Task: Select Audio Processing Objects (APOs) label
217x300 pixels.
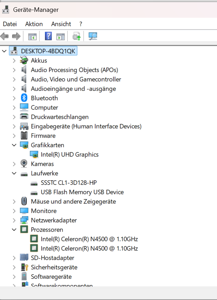Action: pos(74,70)
